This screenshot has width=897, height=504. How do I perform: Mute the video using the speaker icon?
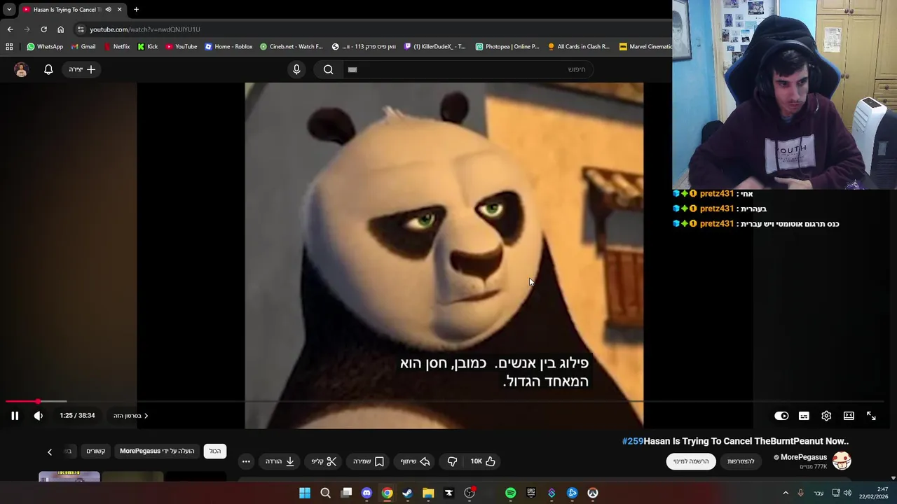click(x=39, y=416)
